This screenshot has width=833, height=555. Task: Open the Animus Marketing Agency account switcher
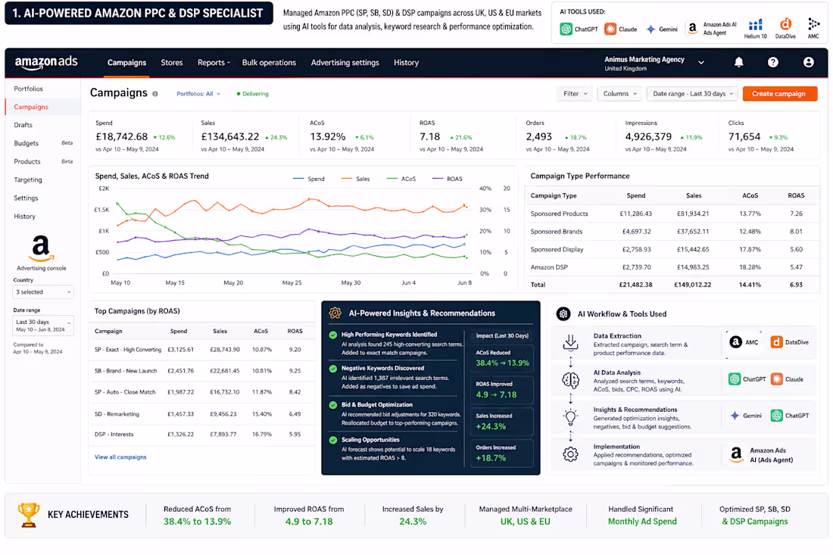click(x=654, y=63)
